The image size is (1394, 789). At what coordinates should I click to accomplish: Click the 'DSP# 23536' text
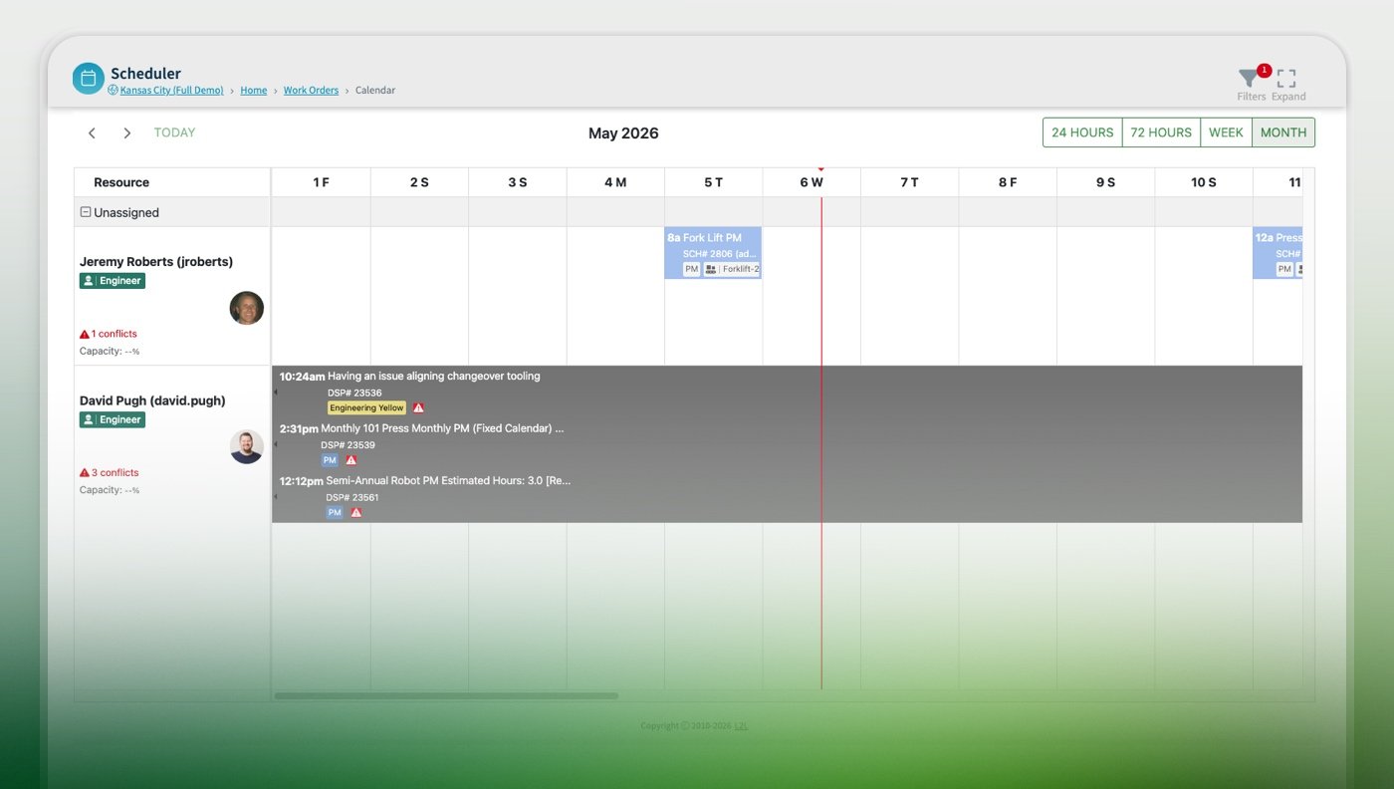pos(354,393)
